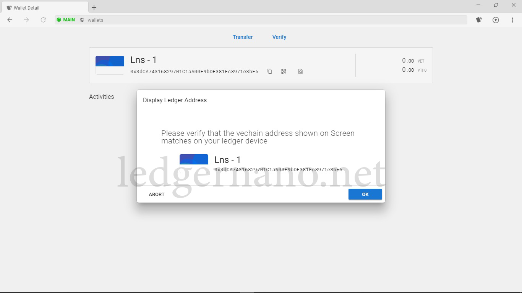Open the Transfer link
Viewport: 522px width, 293px height.
point(243,37)
